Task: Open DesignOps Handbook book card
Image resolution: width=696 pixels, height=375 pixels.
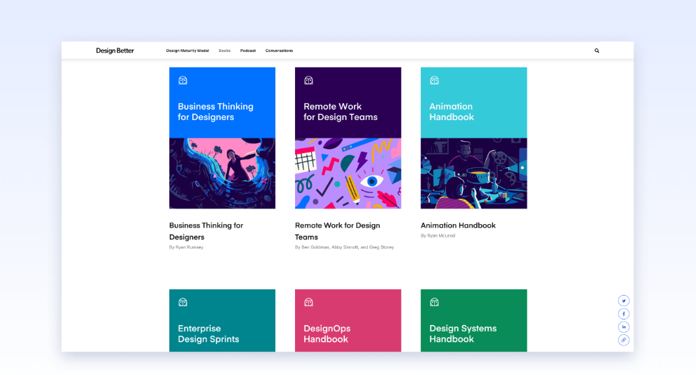Action: [348, 320]
